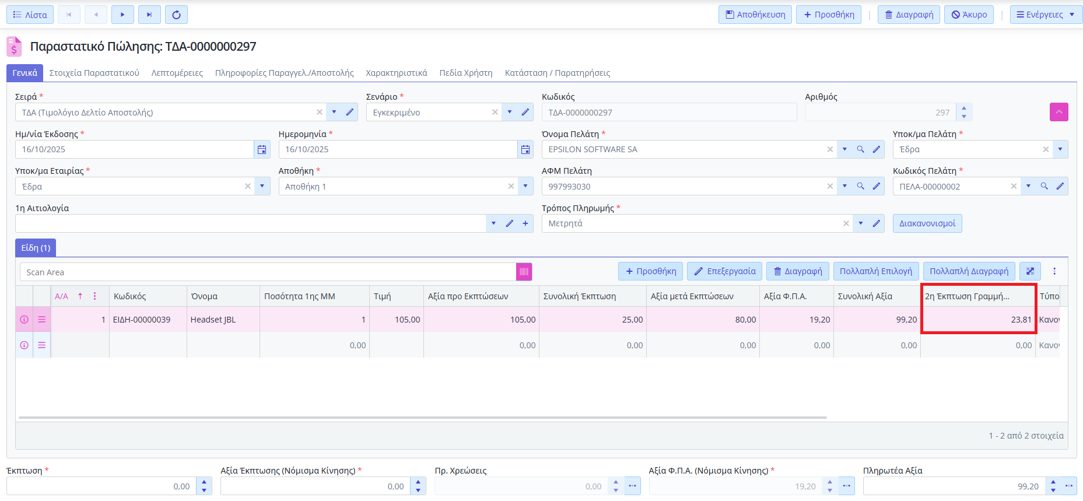
Task: Open the Χαρακτηριστικά tab
Action: [x=396, y=73]
